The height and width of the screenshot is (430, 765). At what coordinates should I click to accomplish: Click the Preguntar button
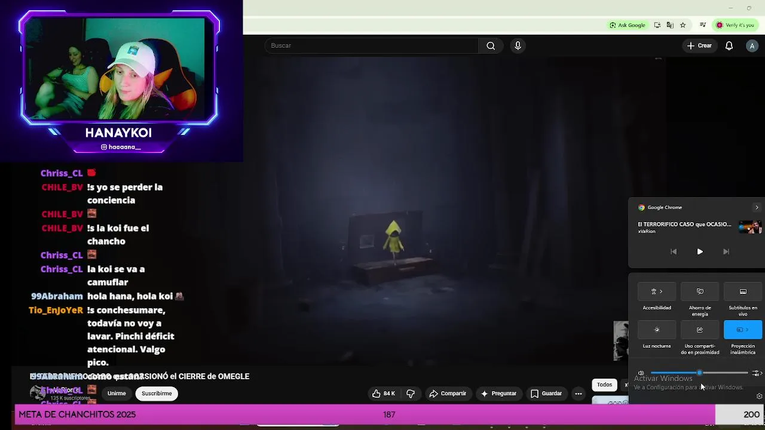pyautogui.click(x=498, y=394)
